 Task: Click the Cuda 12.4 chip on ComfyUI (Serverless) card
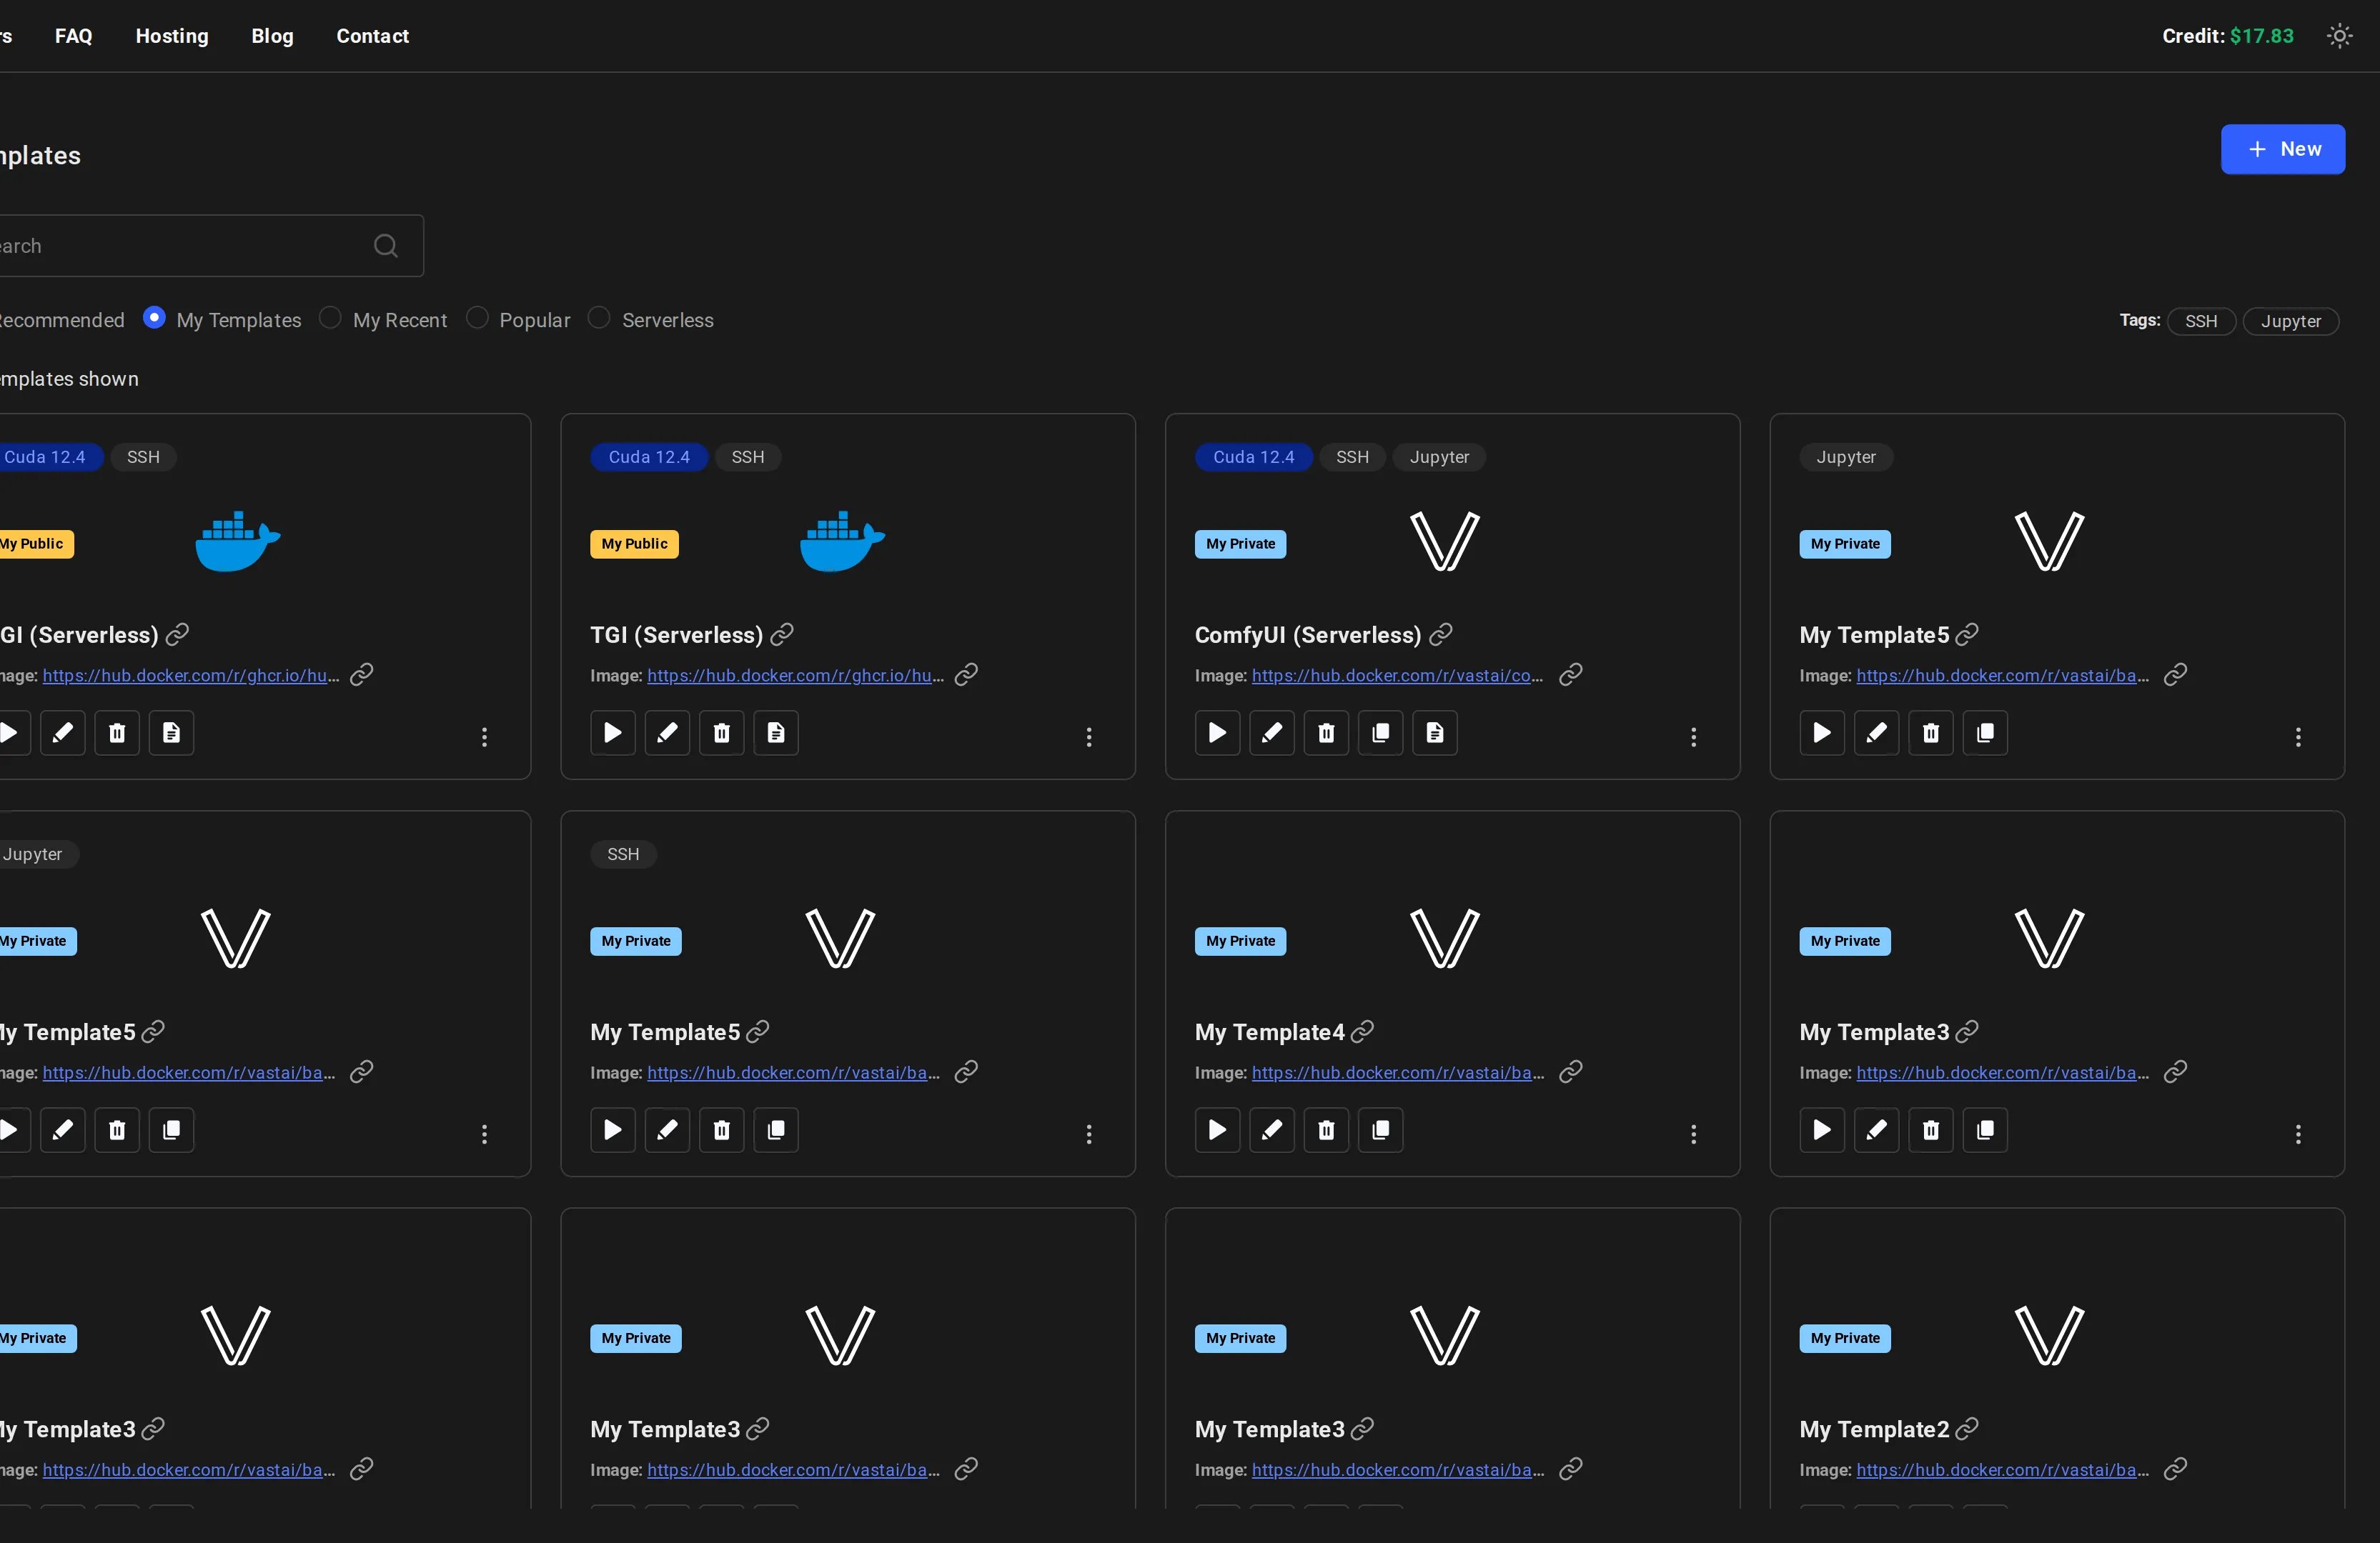coord(1253,456)
